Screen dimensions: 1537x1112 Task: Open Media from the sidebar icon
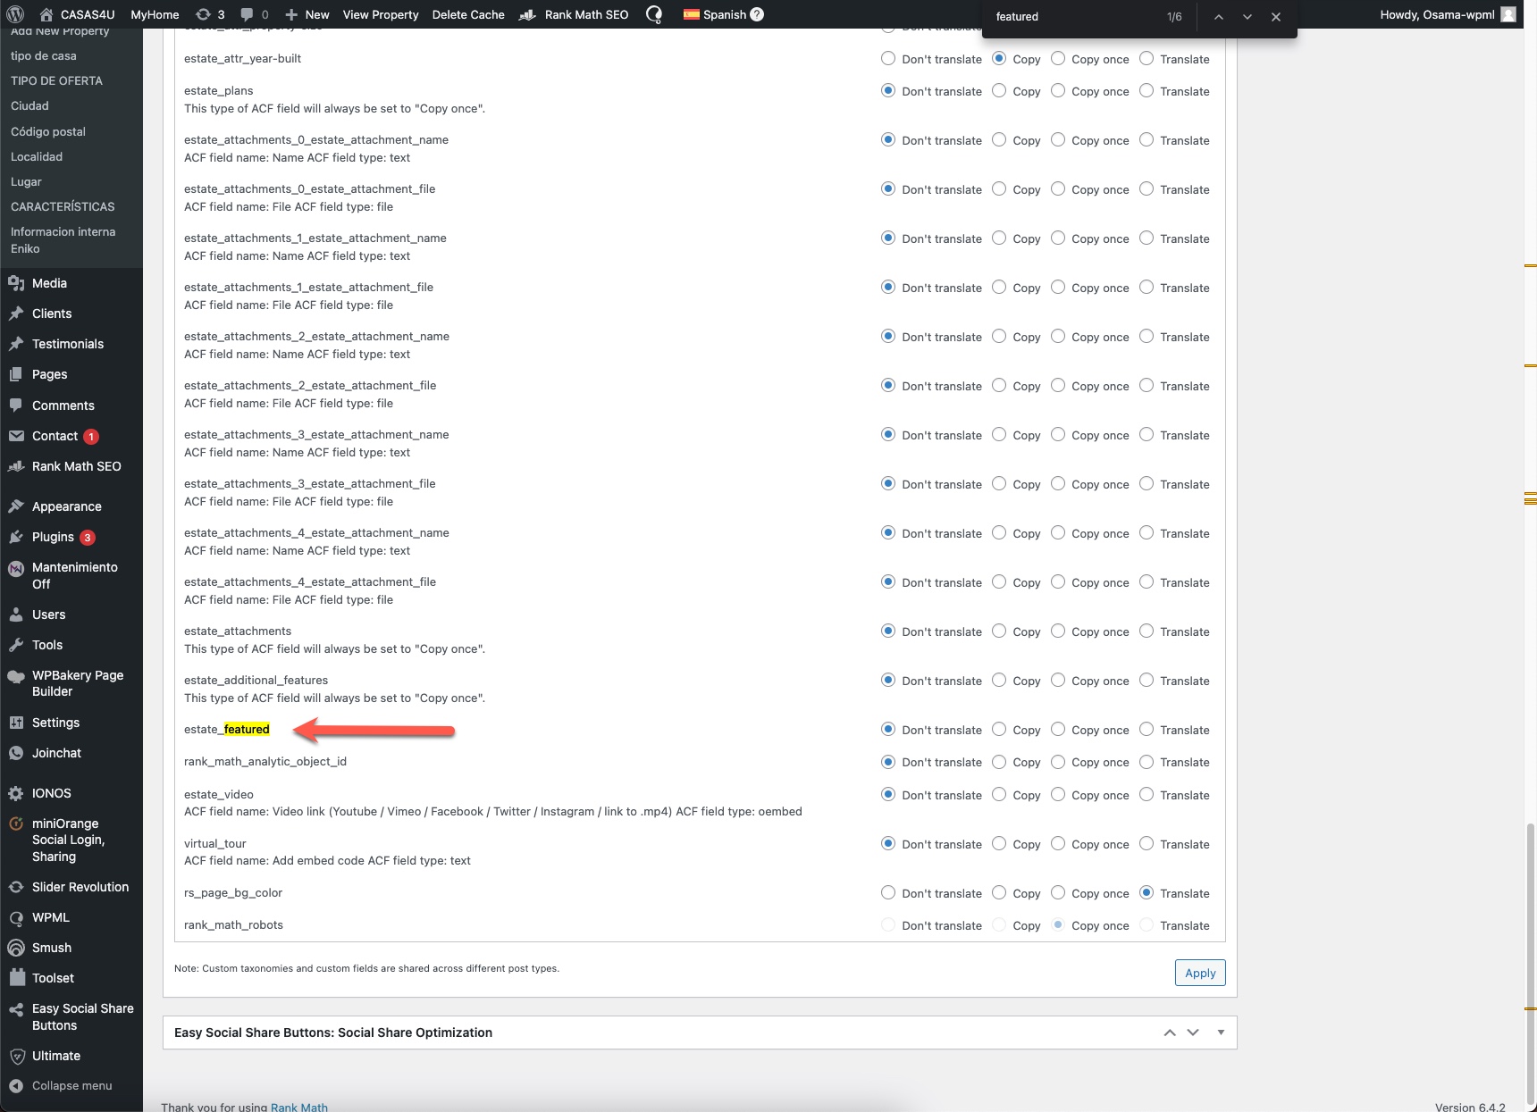tap(16, 283)
